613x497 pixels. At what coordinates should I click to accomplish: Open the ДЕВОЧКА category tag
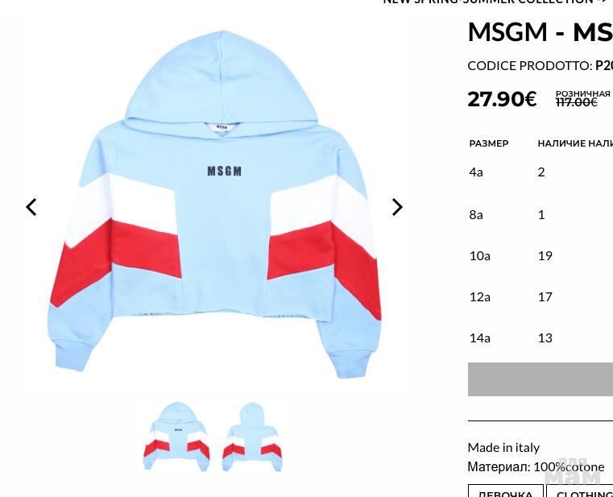pos(506,491)
